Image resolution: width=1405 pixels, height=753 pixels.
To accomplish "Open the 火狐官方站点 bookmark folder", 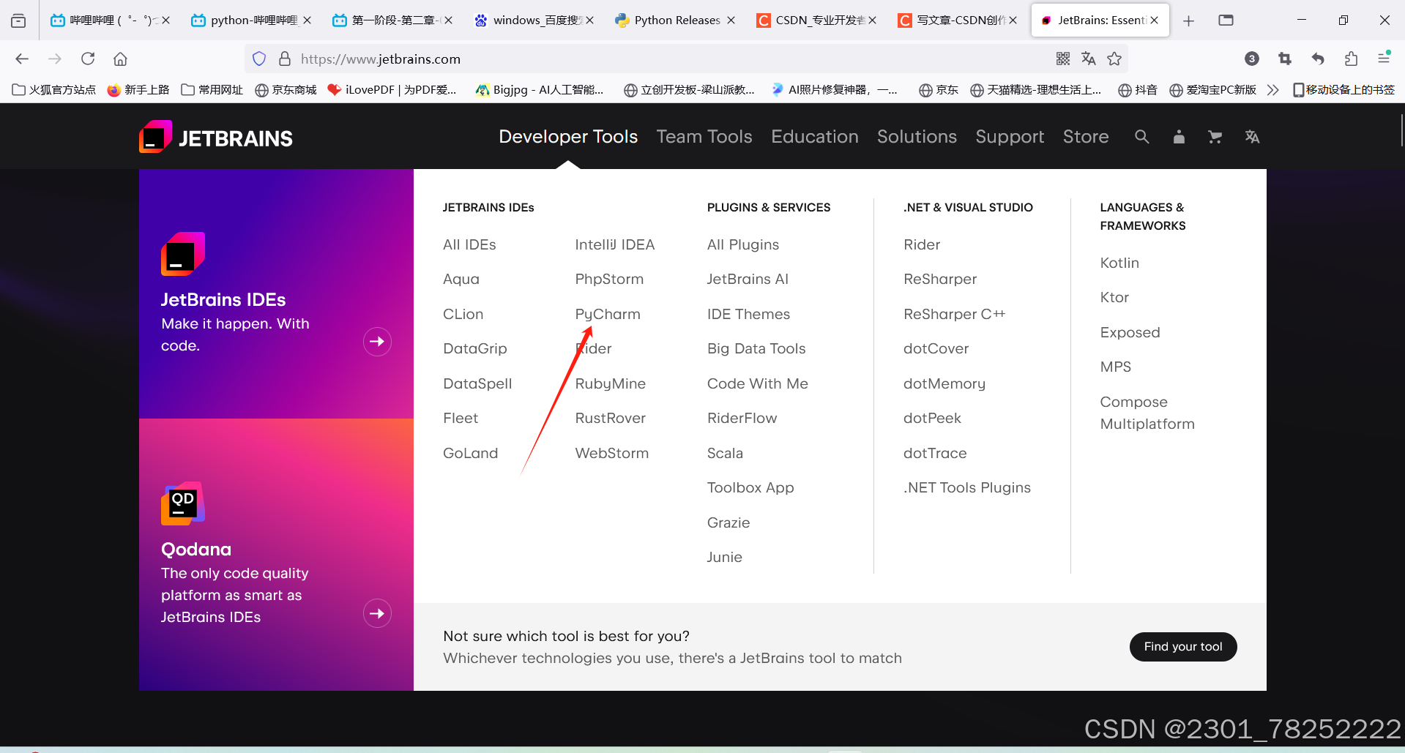I will coord(54,89).
